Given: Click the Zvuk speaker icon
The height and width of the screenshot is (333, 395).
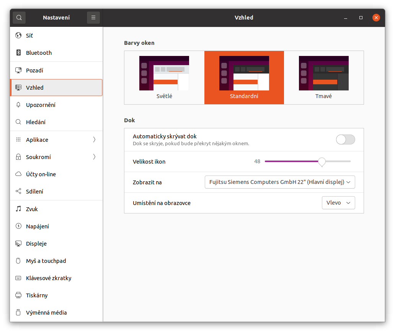Looking at the screenshot, I should click(x=18, y=209).
